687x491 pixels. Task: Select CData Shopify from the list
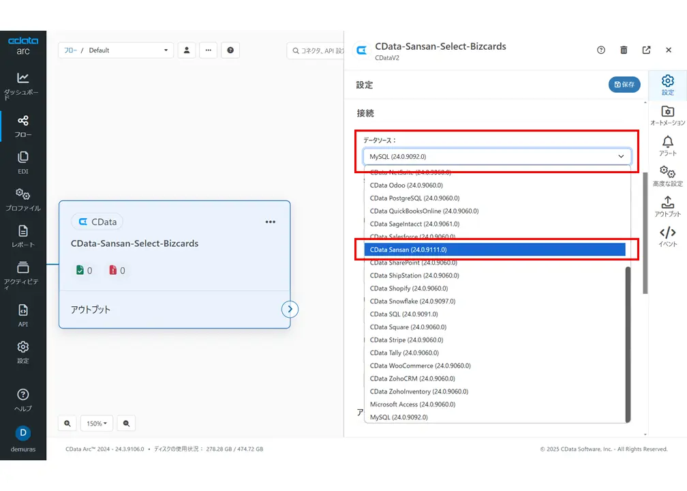point(495,288)
